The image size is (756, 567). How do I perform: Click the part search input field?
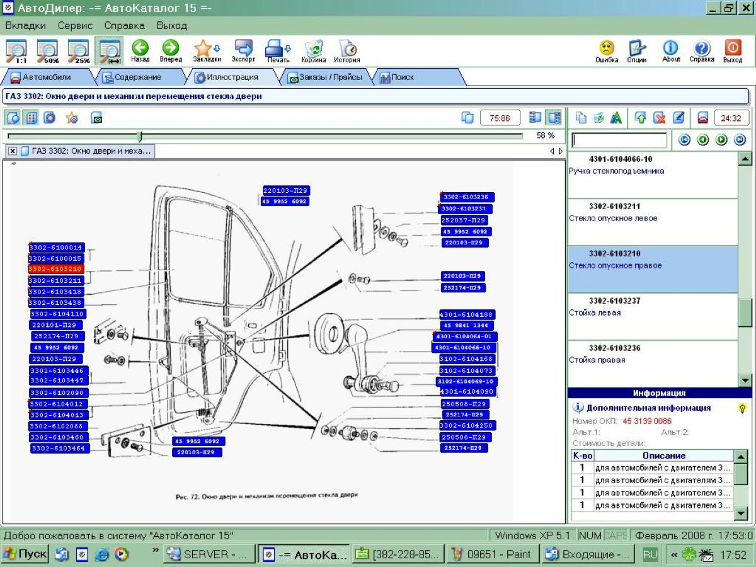[x=619, y=140]
